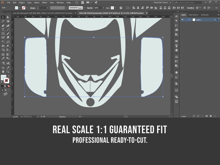Set the None mode button
The image size is (220, 165).
point(9,86)
